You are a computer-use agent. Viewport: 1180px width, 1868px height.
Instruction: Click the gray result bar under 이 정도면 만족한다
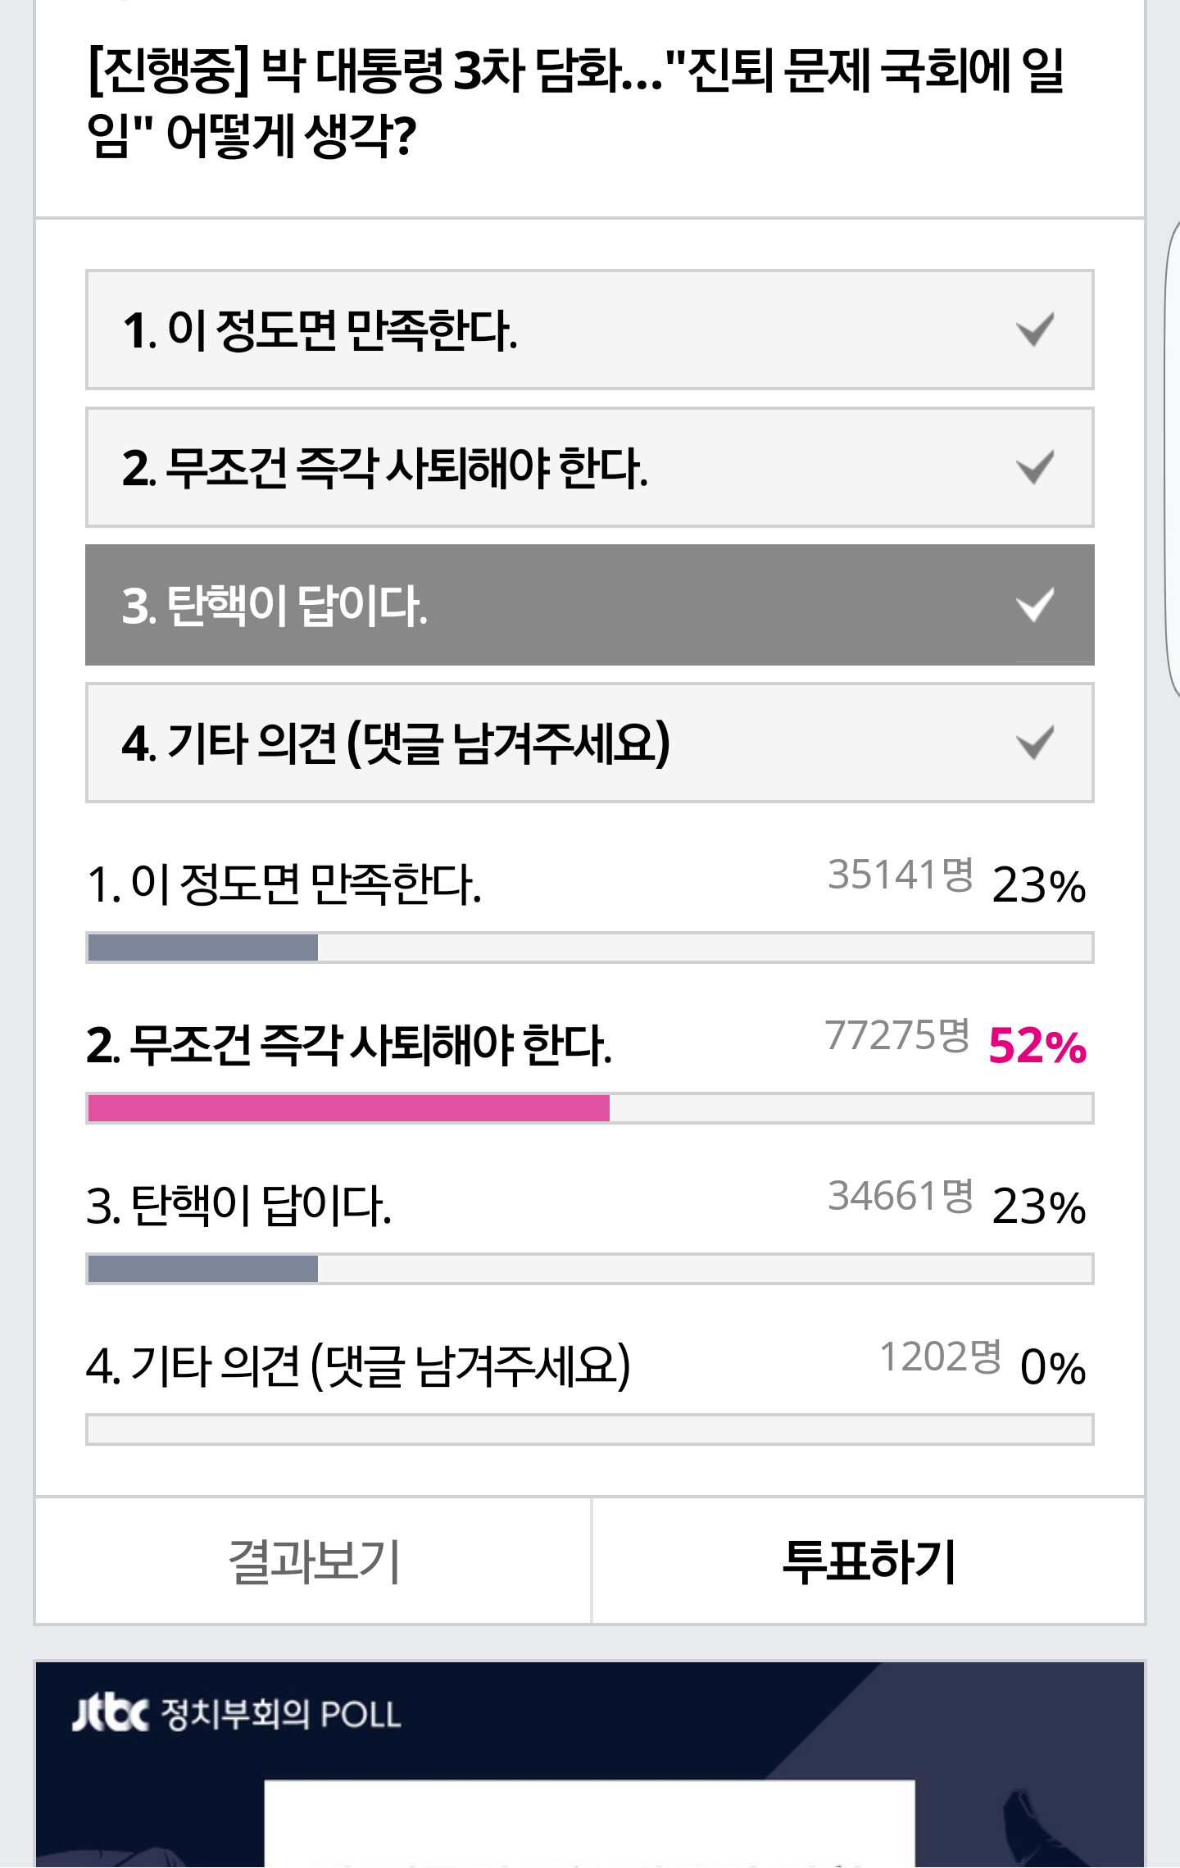pos(203,948)
